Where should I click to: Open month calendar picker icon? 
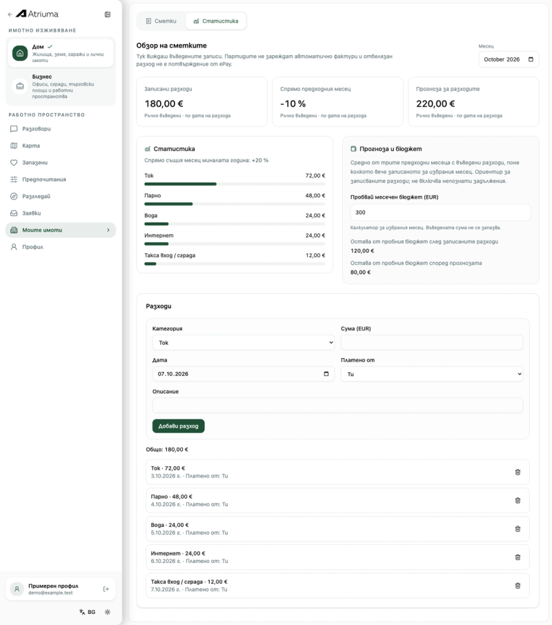pyautogui.click(x=531, y=59)
